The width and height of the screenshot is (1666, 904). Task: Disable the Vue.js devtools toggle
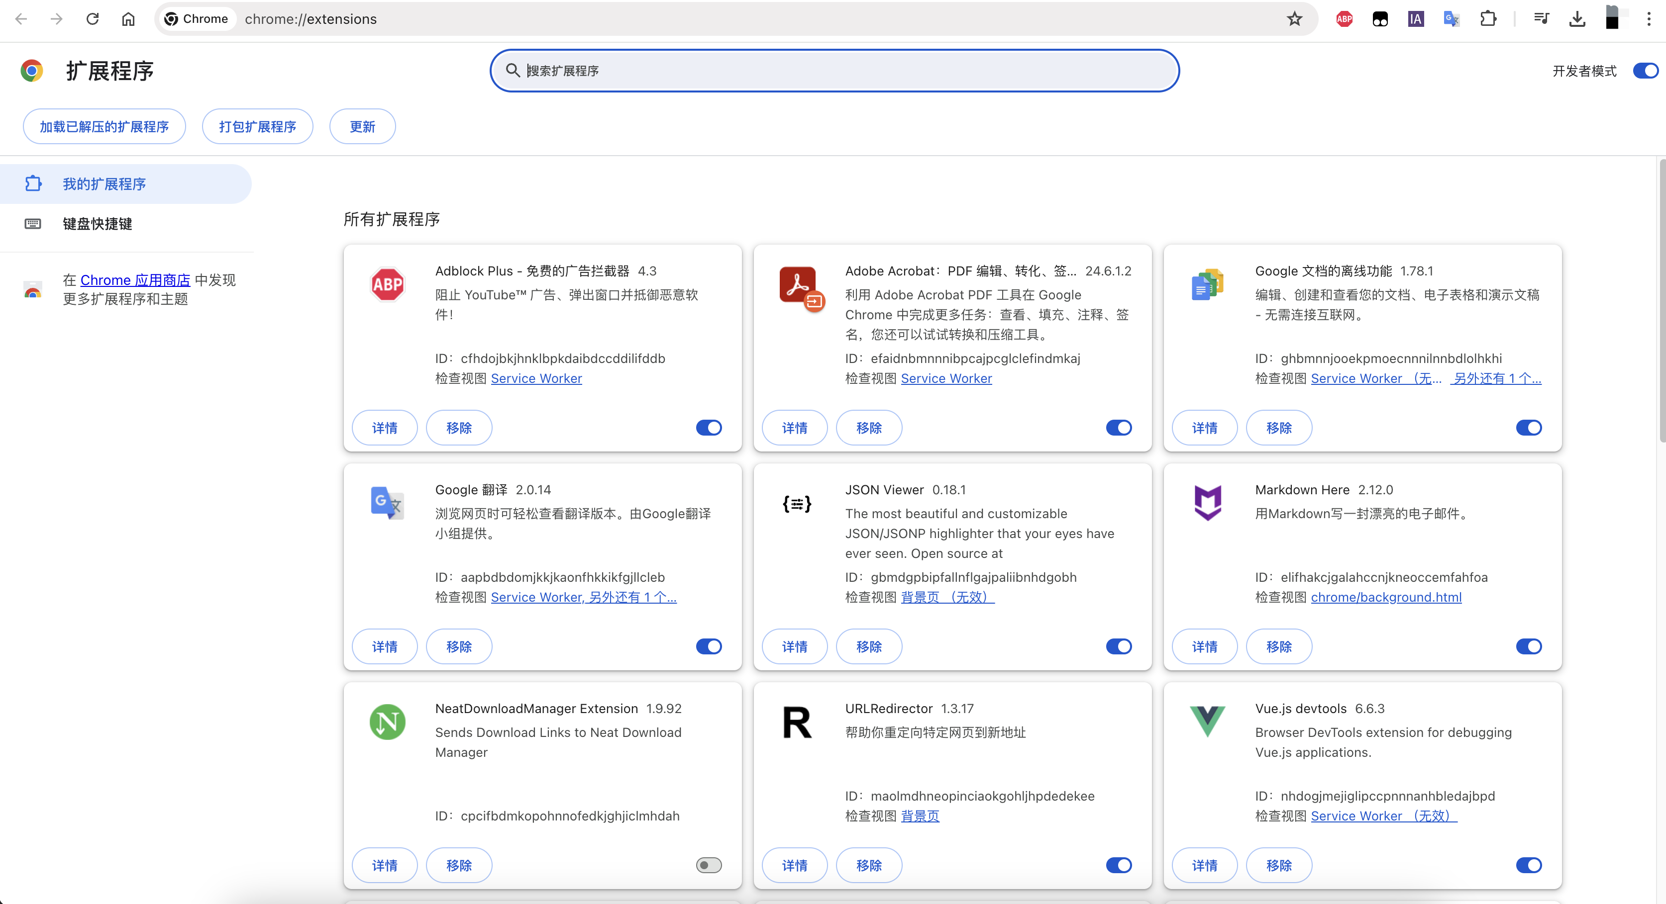[1529, 865]
